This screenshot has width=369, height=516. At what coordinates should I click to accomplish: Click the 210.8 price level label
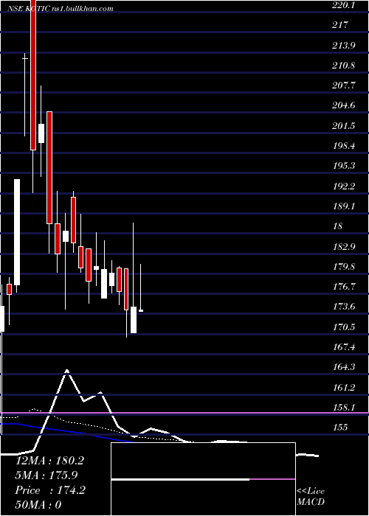[x=343, y=65]
